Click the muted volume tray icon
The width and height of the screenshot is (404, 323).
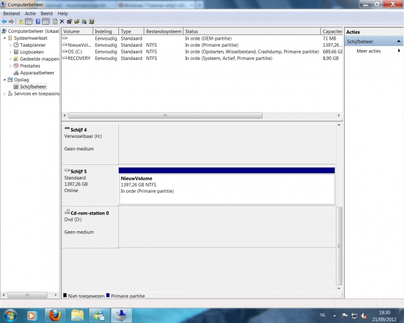pos(364,316)
